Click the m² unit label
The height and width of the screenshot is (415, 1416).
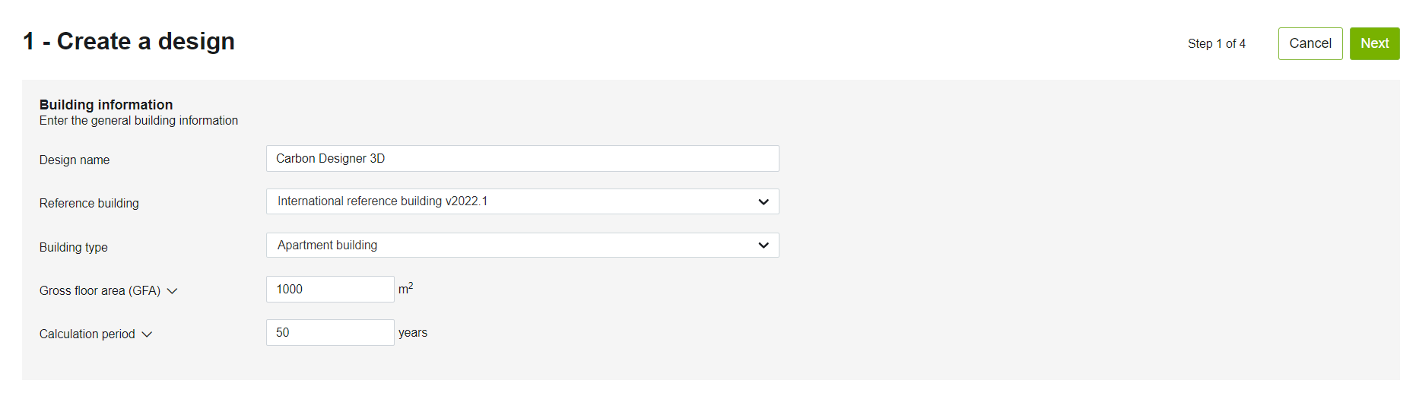pos(406,289)
